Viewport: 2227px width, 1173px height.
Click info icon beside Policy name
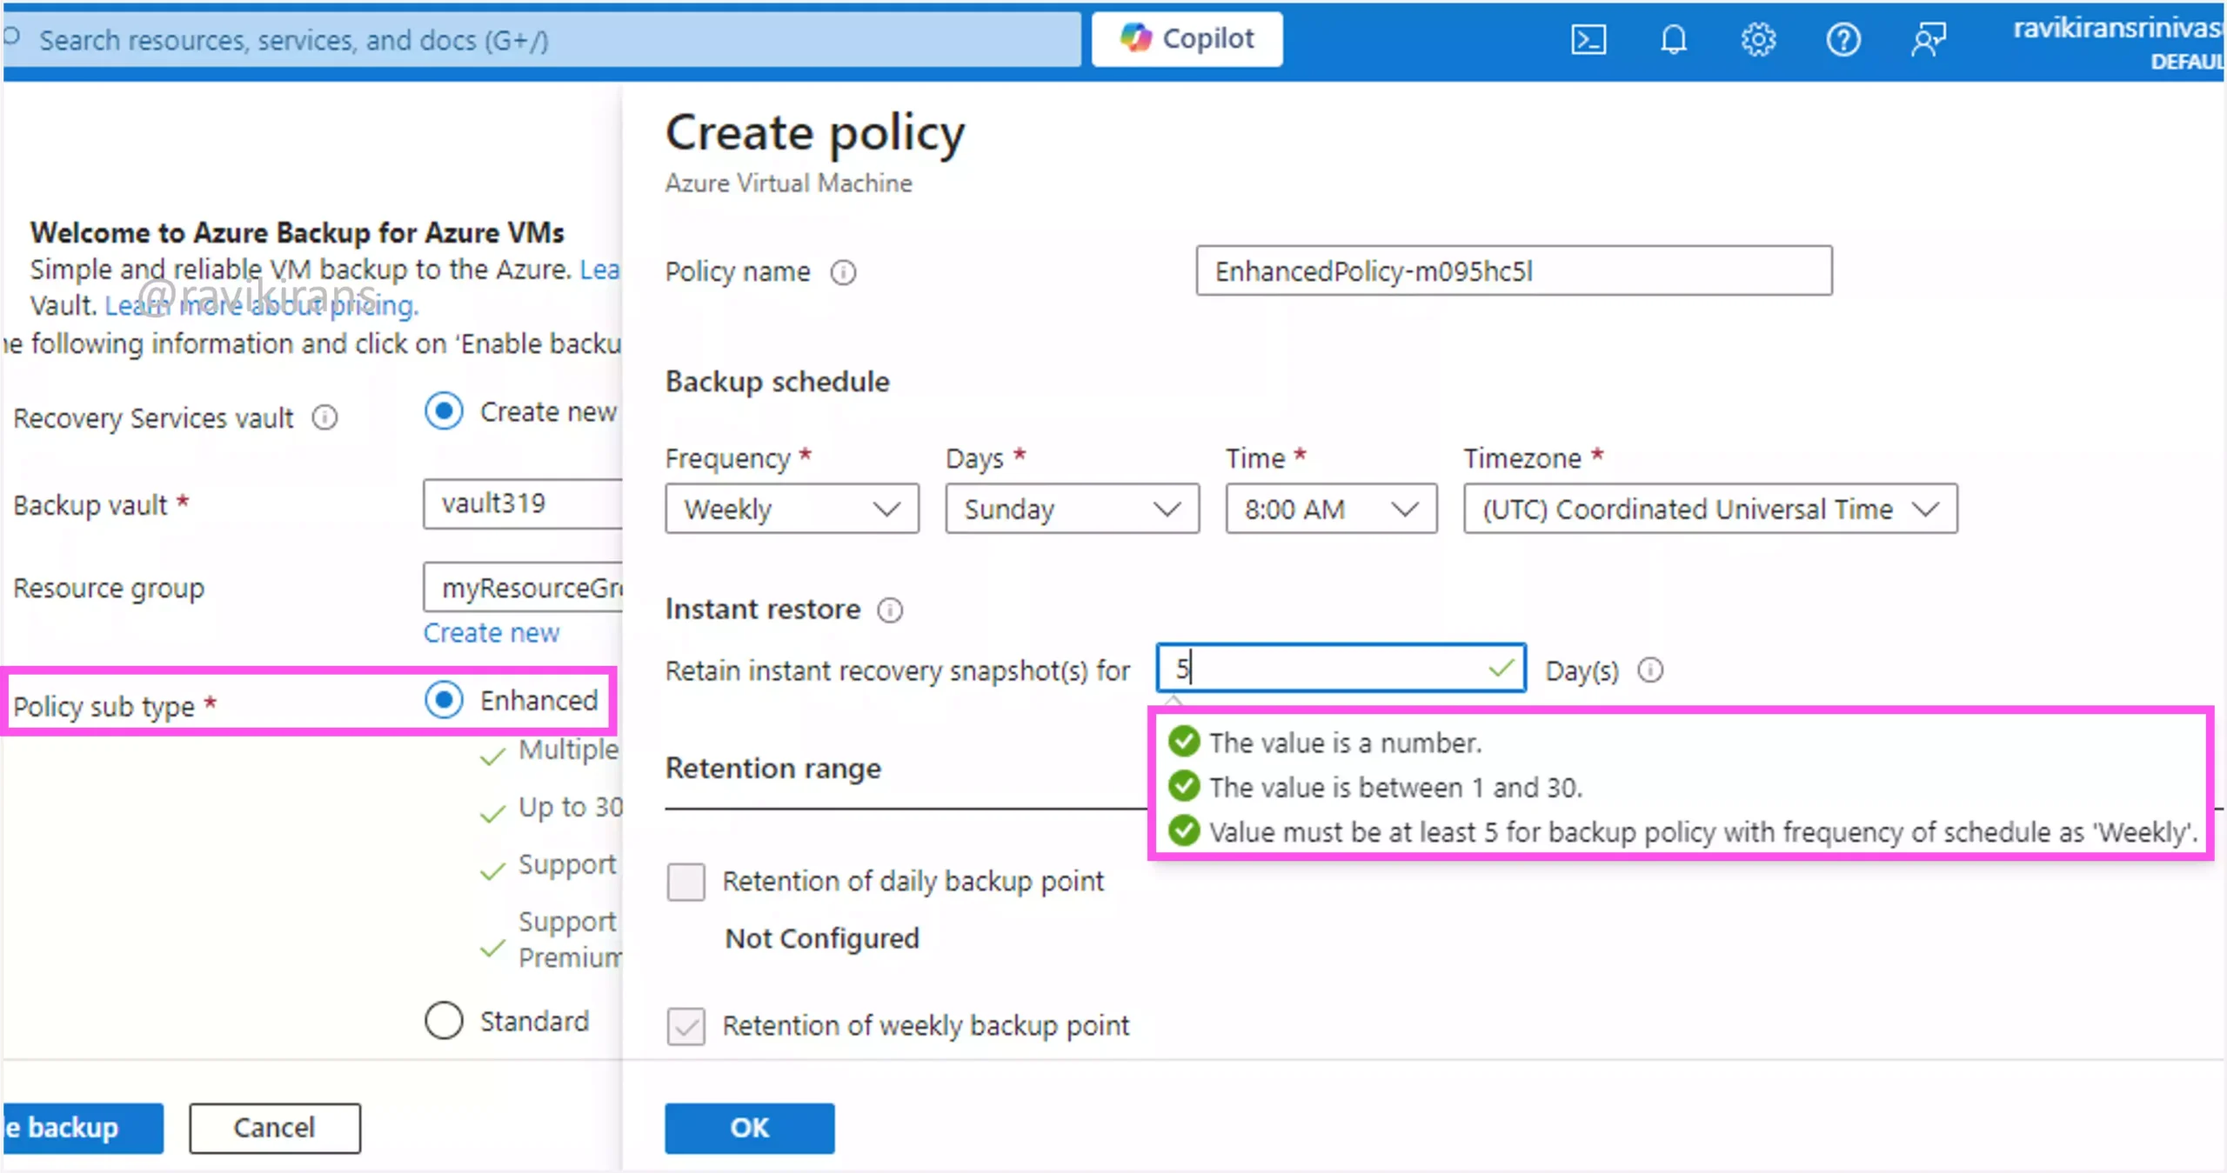(x=843, y=272)
